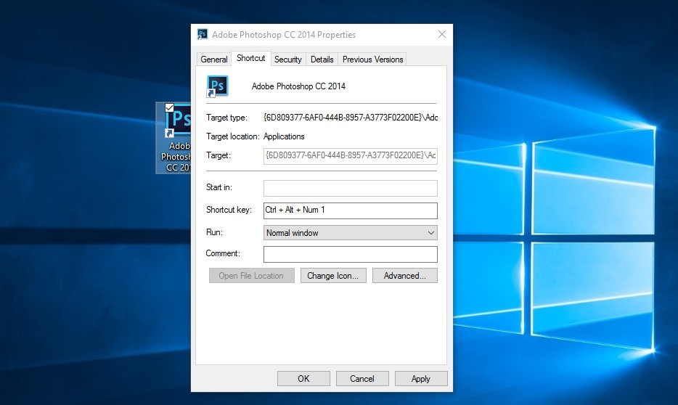The width and height of the screenshot is (678, 405).
Task: Confirm the dialog with OK
Action: [x=303, y=379]
